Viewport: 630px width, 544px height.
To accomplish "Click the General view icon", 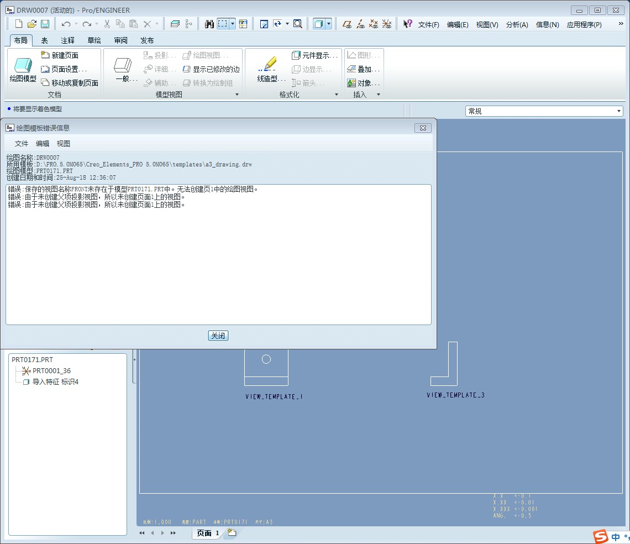I will coord(126,69).
